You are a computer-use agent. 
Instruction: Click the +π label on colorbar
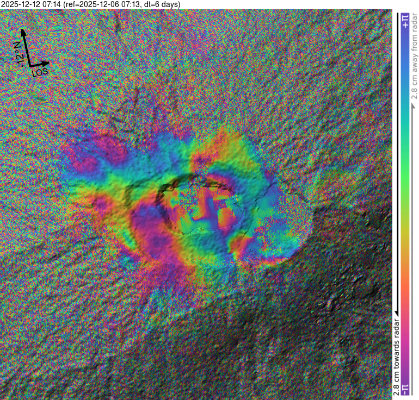pos(404,21)
